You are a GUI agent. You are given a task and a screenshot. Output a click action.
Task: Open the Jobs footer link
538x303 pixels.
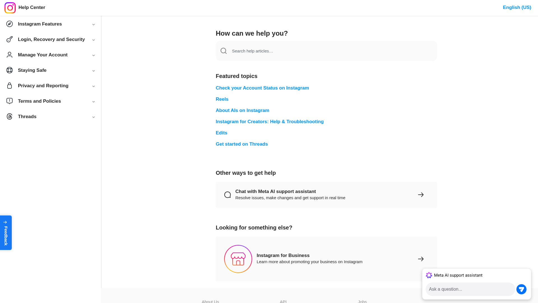click(x=362, y=301)
